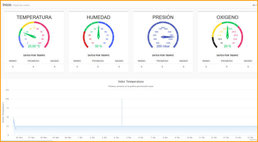Click the dashboard icon in the breadcrumb

pos(253,5)
